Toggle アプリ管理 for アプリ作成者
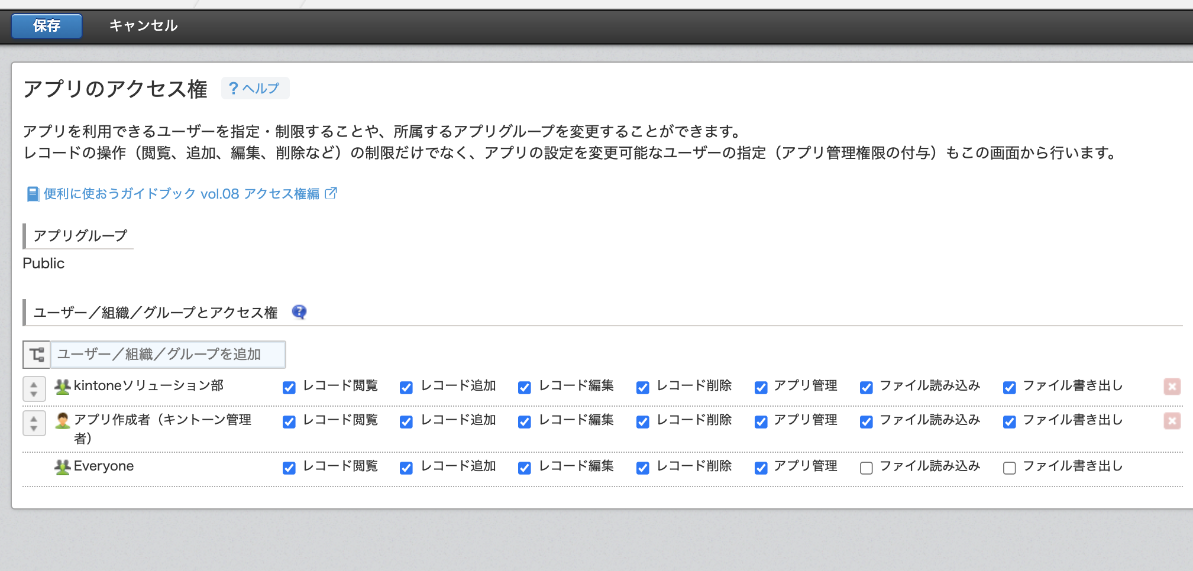The image size is (1193, 571). pyautogui.click(x=761, y=422)
